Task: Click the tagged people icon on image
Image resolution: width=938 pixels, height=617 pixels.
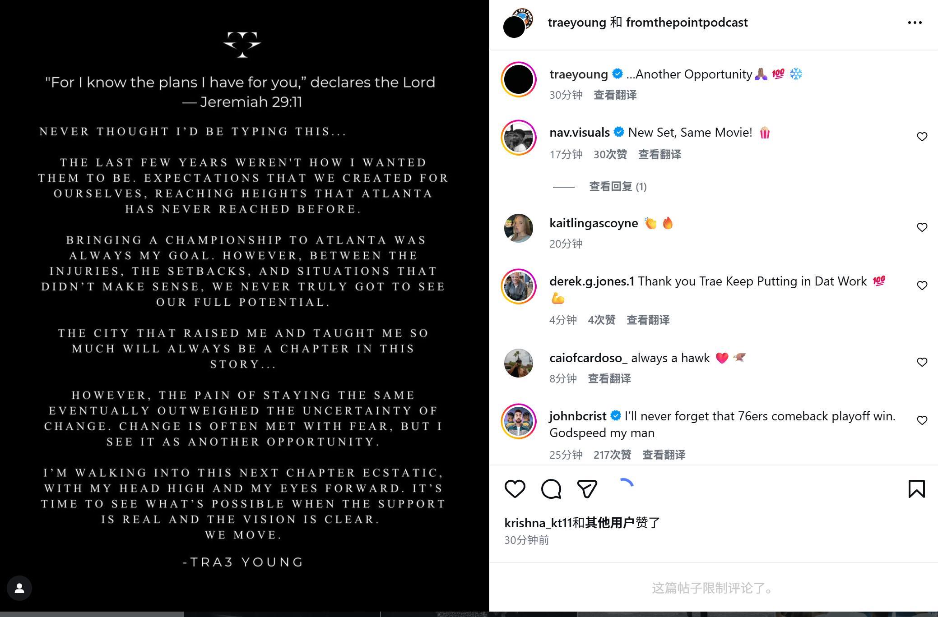Action: point(19,588)
